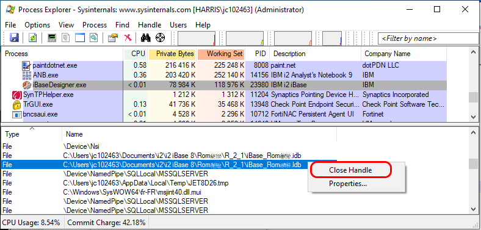Screen dimensions: 481x230
Task: Select the msjint40.dll.mui handle row
Action: (169, 192)
